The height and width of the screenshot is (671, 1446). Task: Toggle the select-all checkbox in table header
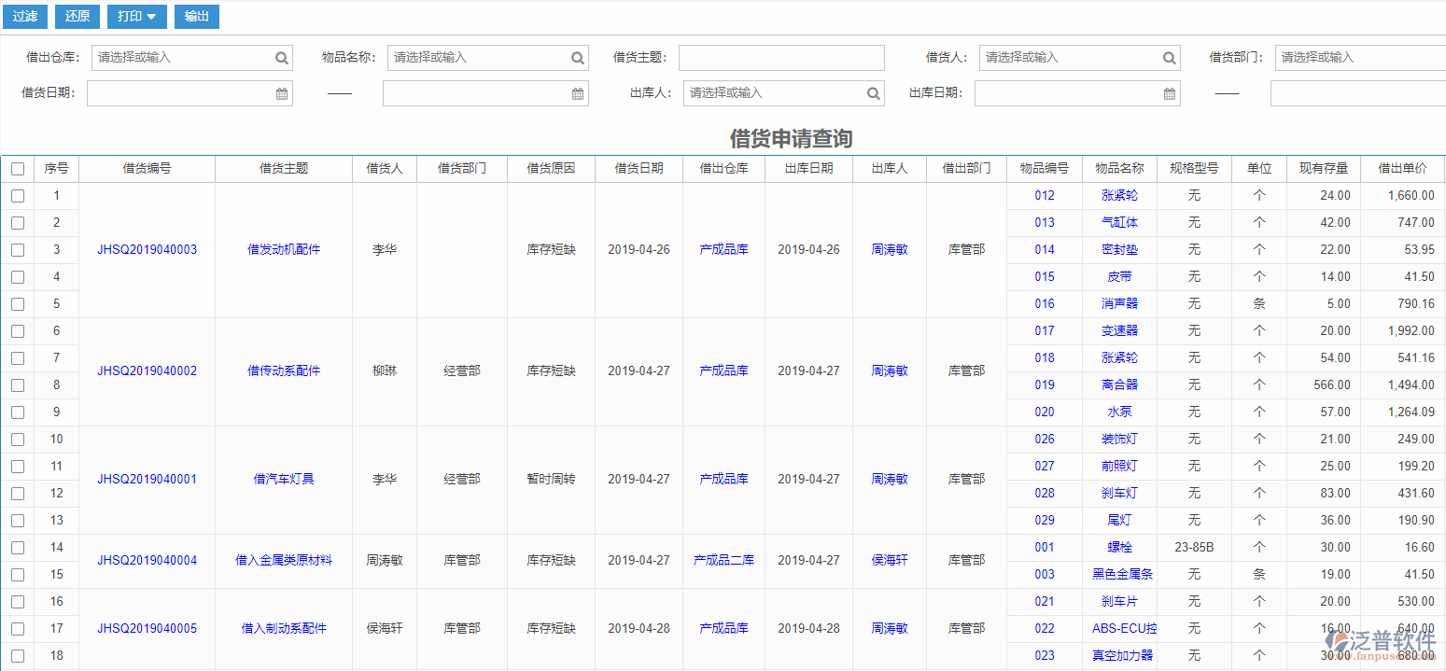point(18,169)
